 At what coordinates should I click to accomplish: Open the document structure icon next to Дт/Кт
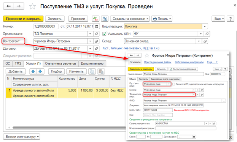pyautogui.click(x=105, y=19)
